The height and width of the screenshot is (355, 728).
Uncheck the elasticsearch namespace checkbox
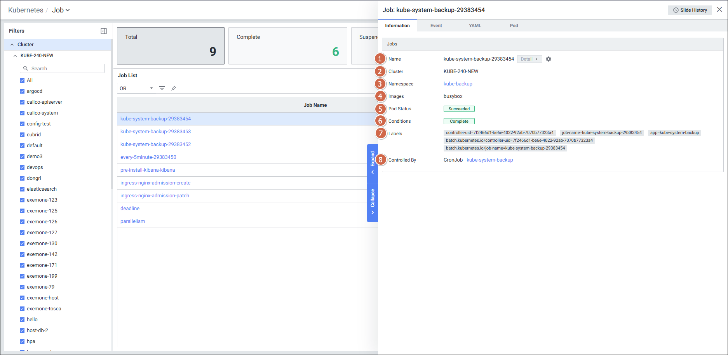coord(22,189)
